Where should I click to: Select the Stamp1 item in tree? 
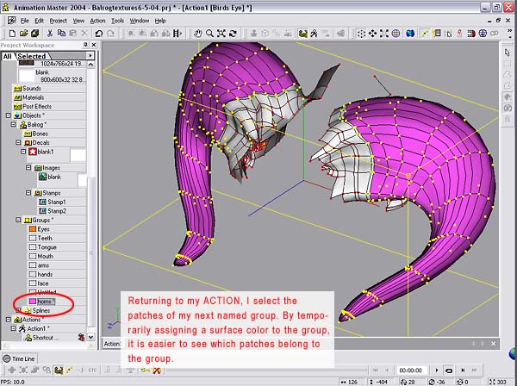click(57, 201)
